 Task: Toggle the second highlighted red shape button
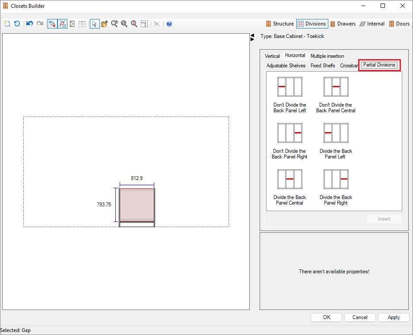pyautogui.click(x=62, y=24)
